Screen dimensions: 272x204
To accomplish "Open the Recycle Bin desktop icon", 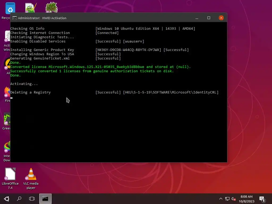I will click(10, 9).
